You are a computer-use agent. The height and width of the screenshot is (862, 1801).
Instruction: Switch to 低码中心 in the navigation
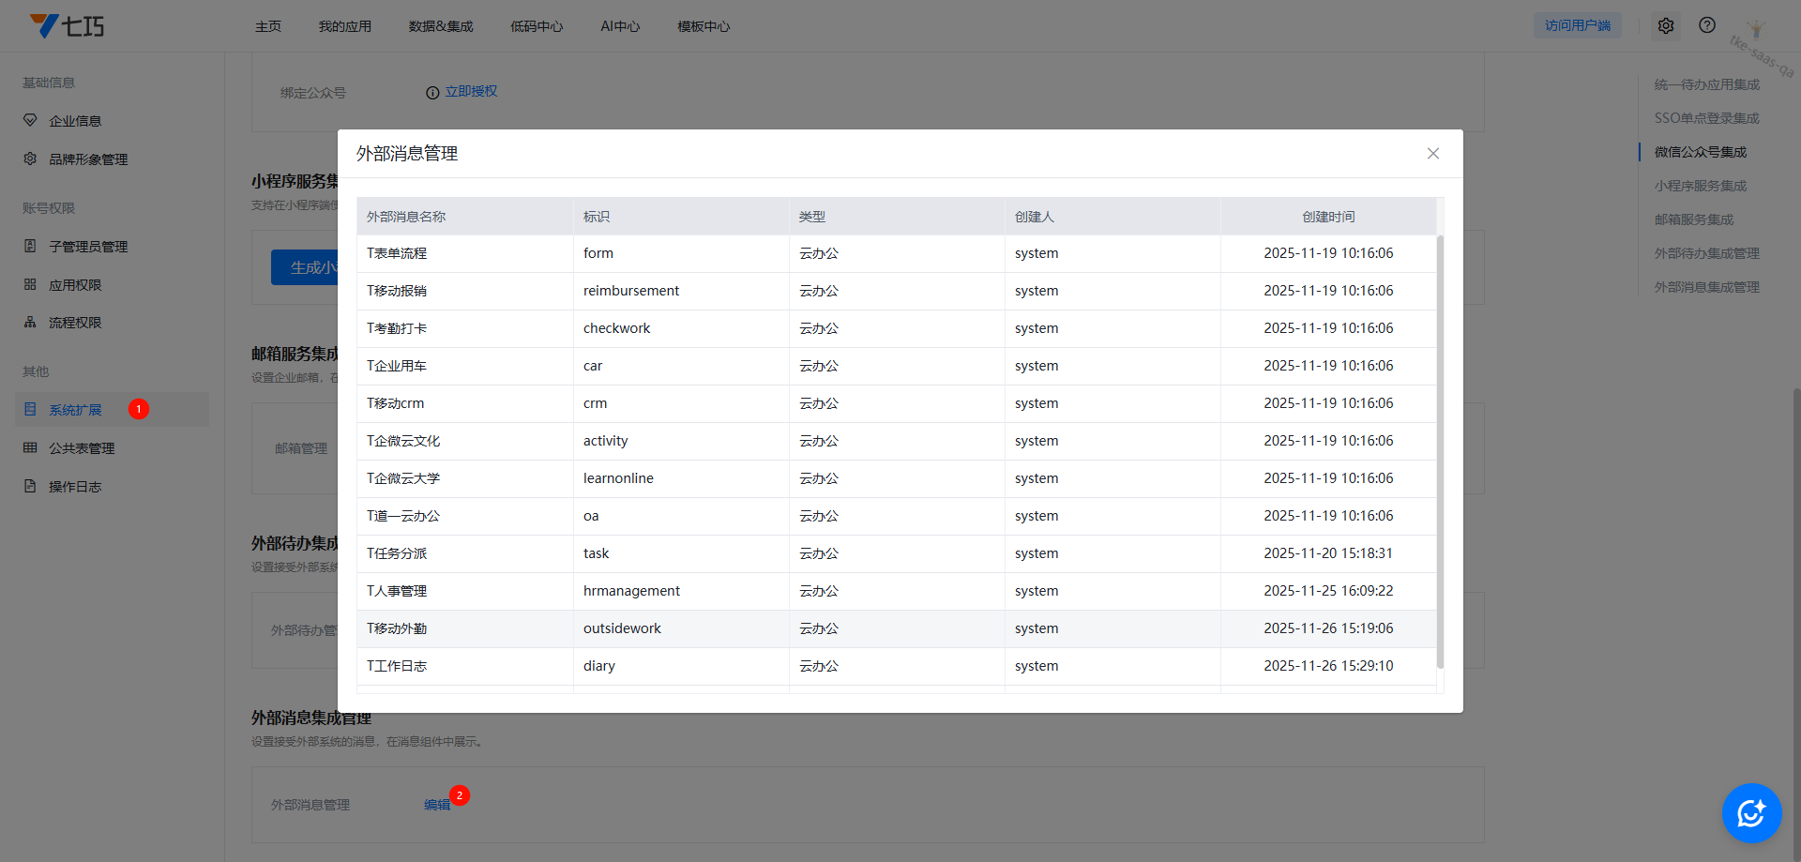tap(537, 26)
